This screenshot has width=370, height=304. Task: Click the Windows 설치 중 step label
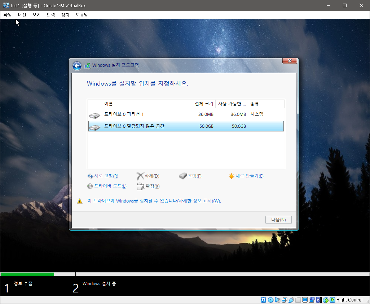(99, 283)
